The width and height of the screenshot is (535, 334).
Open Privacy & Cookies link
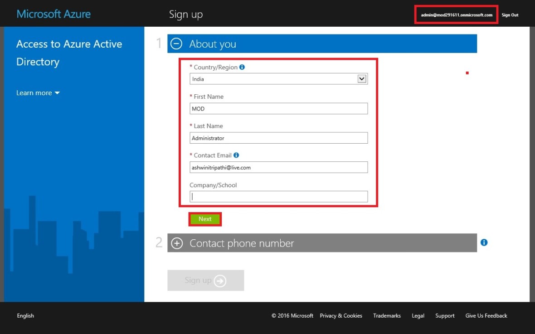(340, 316)
